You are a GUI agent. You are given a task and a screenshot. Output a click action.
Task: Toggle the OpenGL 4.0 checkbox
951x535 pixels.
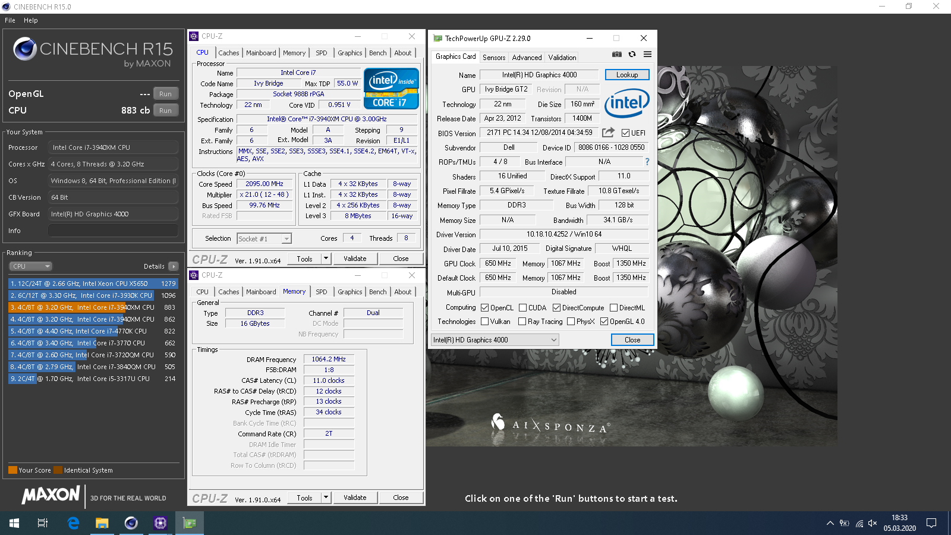604,321
